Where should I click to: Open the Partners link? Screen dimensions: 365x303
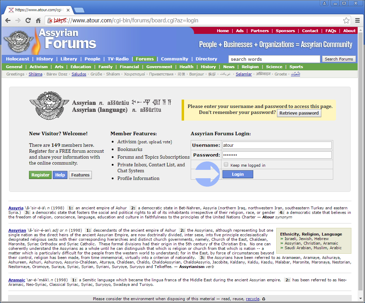[x=260, y=31]
